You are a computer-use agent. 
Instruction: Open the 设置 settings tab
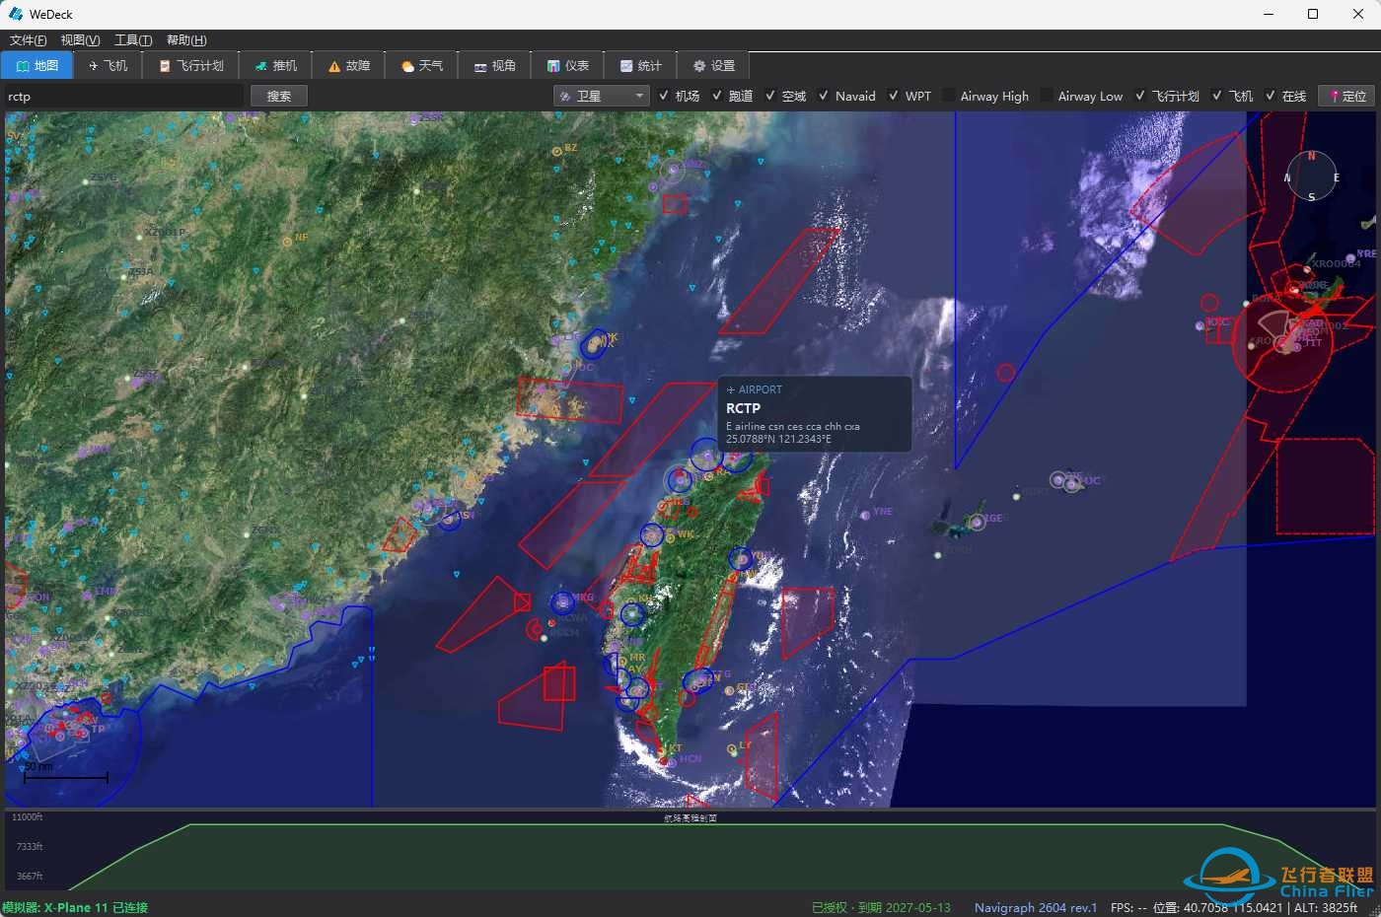click(714, 65)
